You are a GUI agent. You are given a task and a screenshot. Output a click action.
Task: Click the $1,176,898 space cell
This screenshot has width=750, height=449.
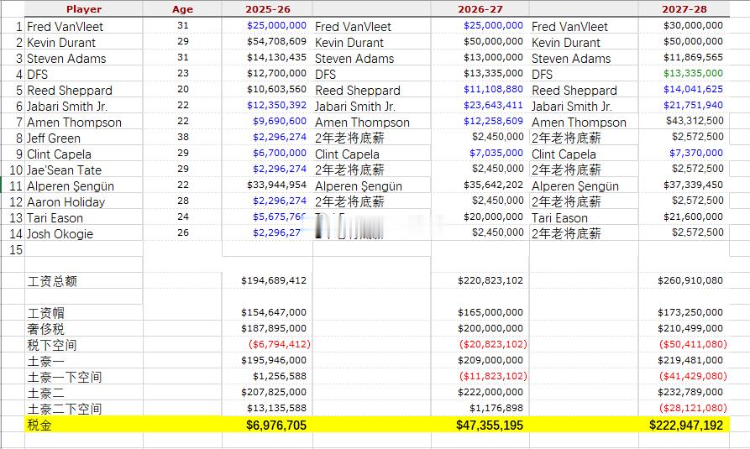point(496,408)
